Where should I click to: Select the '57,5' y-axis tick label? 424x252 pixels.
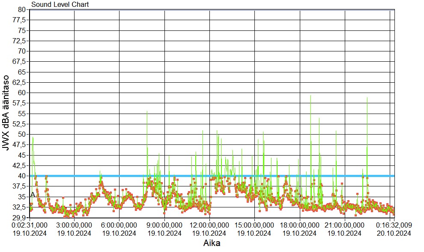point(19,103)
